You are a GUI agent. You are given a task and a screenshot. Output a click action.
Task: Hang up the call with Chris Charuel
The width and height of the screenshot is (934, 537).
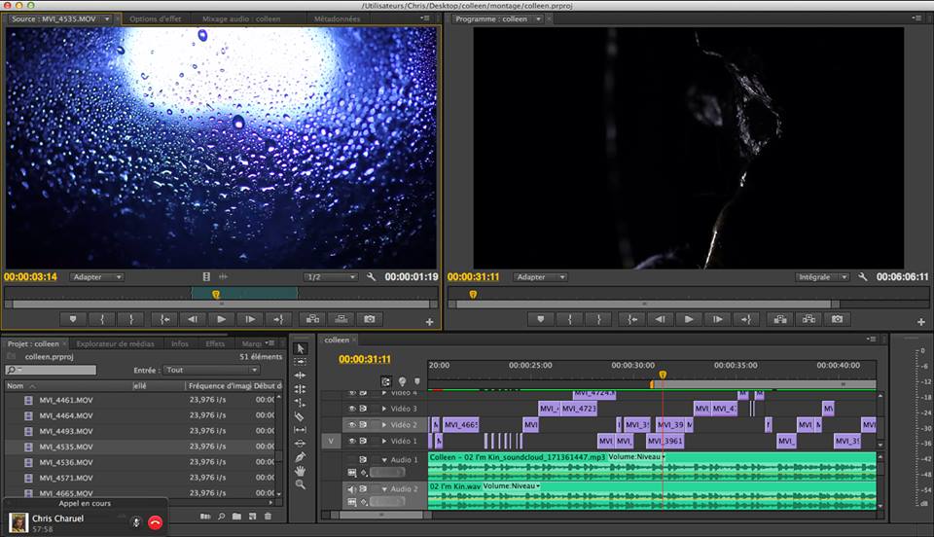pos(155,522)
